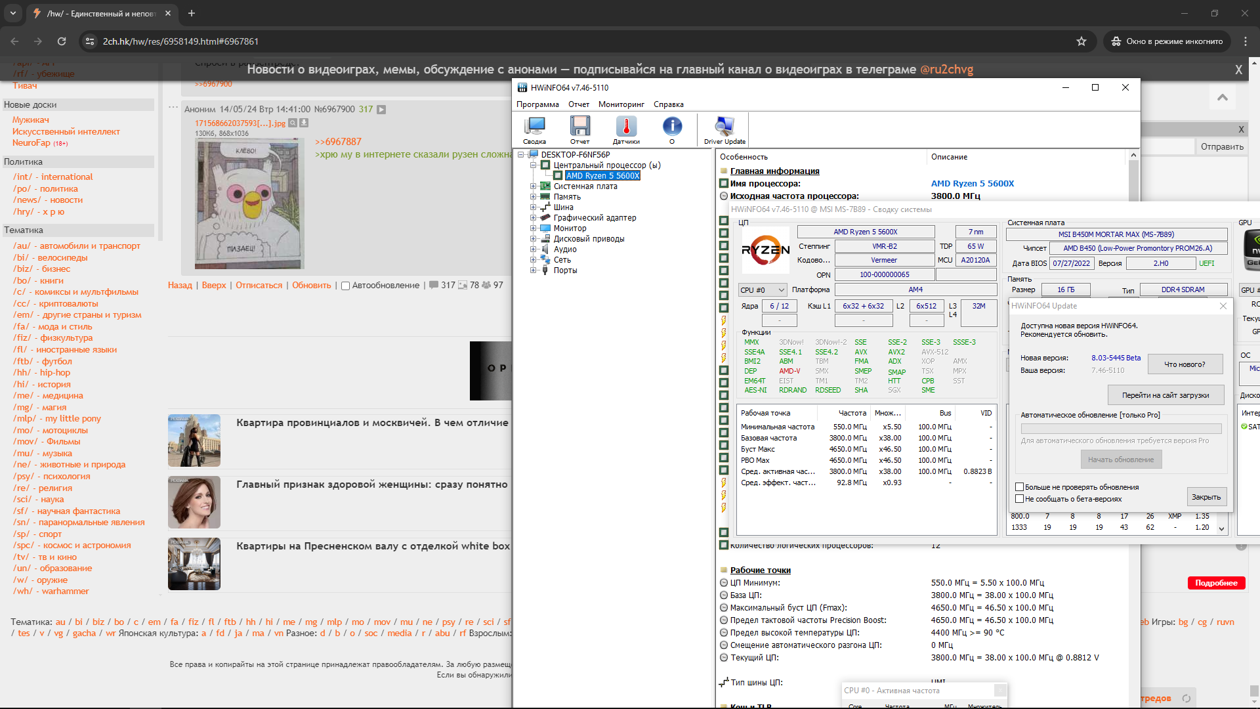The image size is (1260, 709).
Task: Click the @ru2chvg Telegram link in banner
Action: [x=946, y=70]
